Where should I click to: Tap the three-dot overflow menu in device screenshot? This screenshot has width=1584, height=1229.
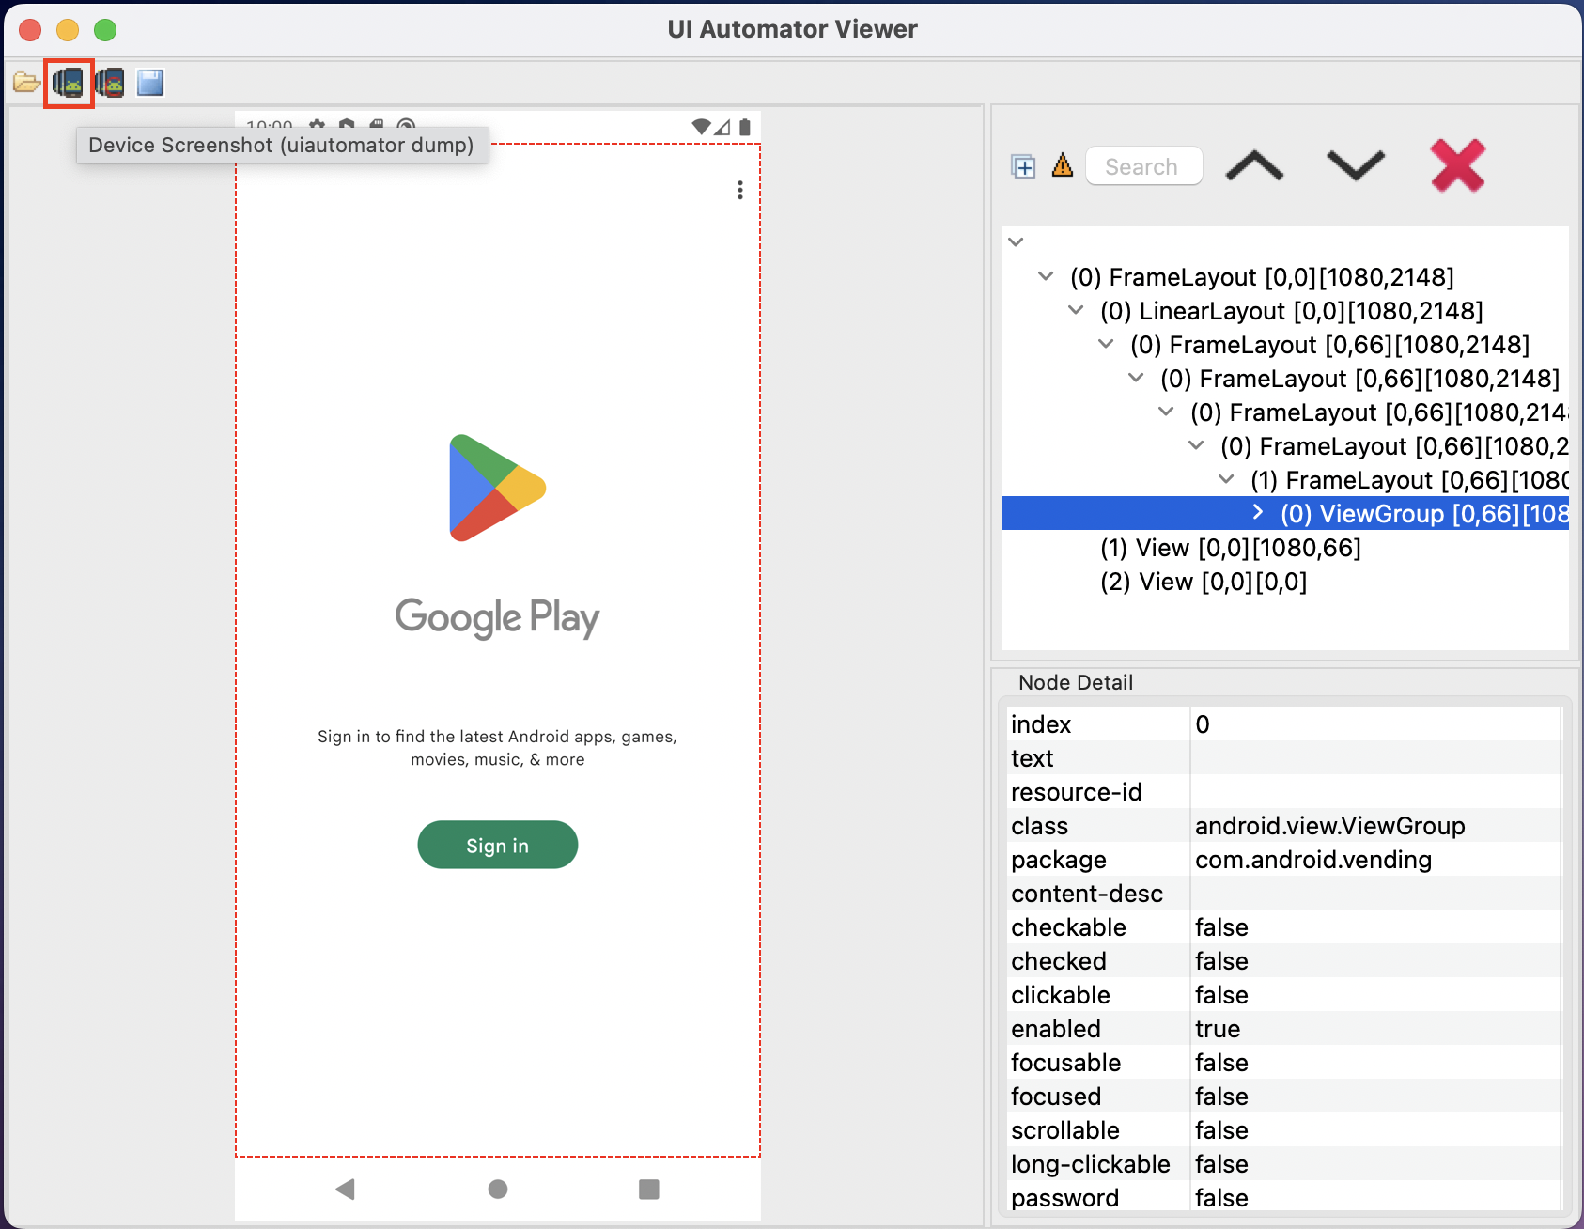point(740,191)
